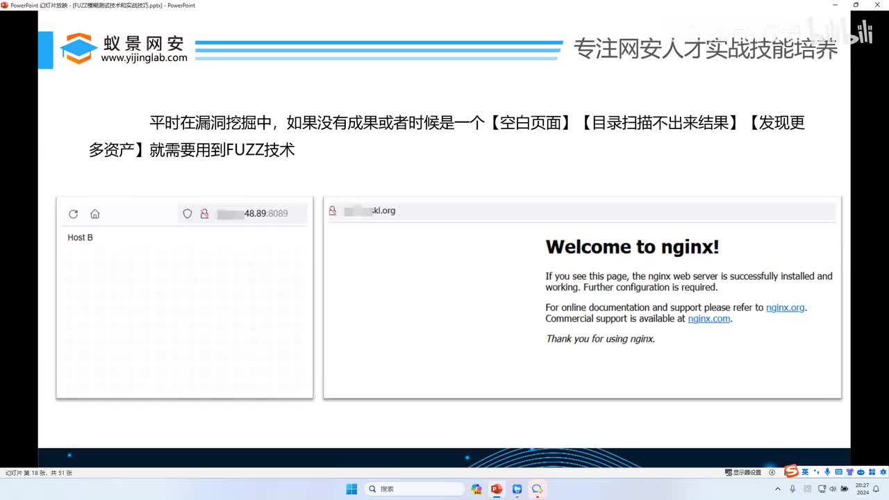The height and width of the screenshot is (500, 889).
Task: Click the Welcome to nginx! heading
Action: coord(632,247)
